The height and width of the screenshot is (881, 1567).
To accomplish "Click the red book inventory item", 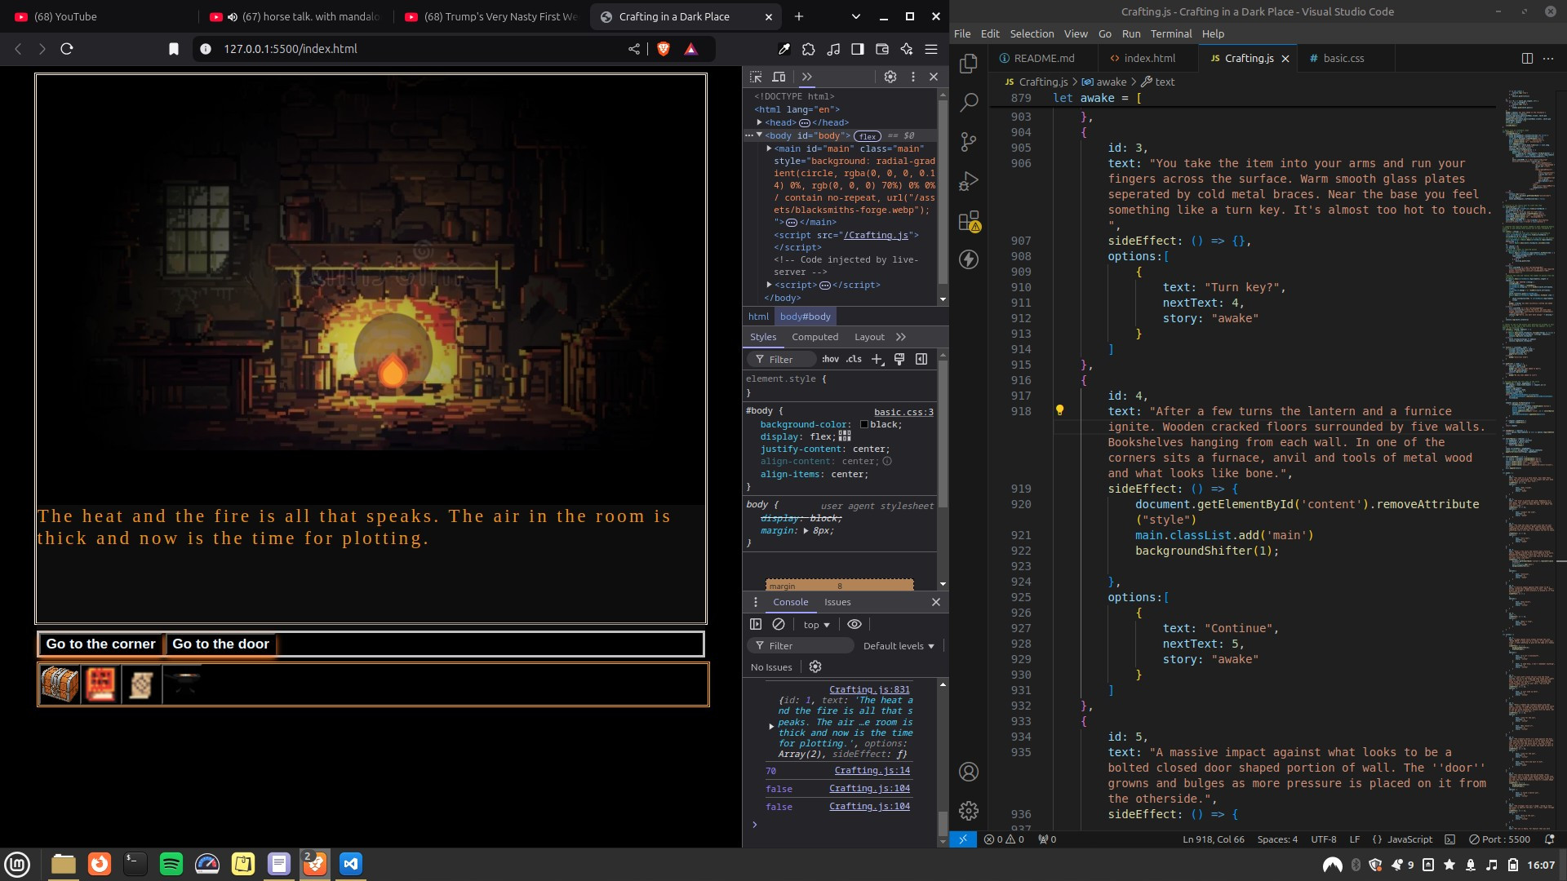I will (x=101, y=684).
